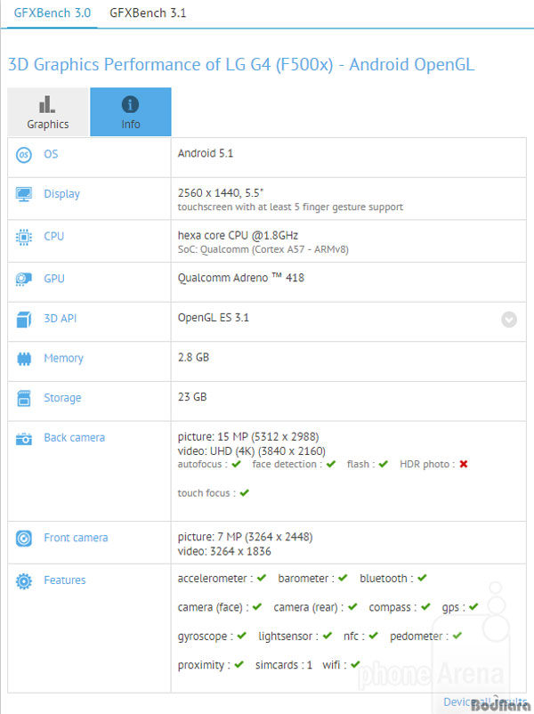Select the 'Qualcomm Adreno 418' GPU value
Viewport: 534px width, 714px height.
point(241,278)
